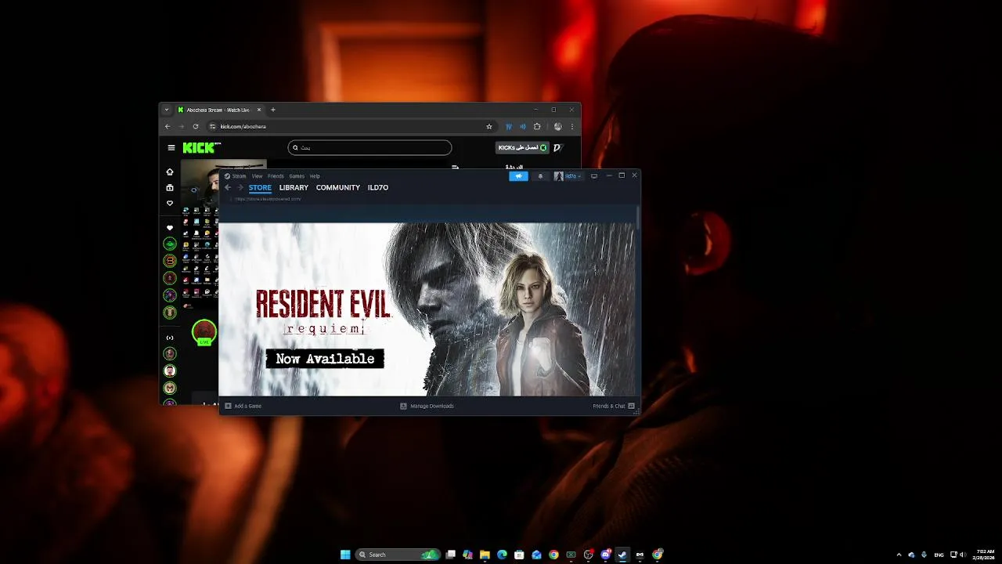
Task: Open the Kick sidebar Browse icon
Action: coord(170,188)
